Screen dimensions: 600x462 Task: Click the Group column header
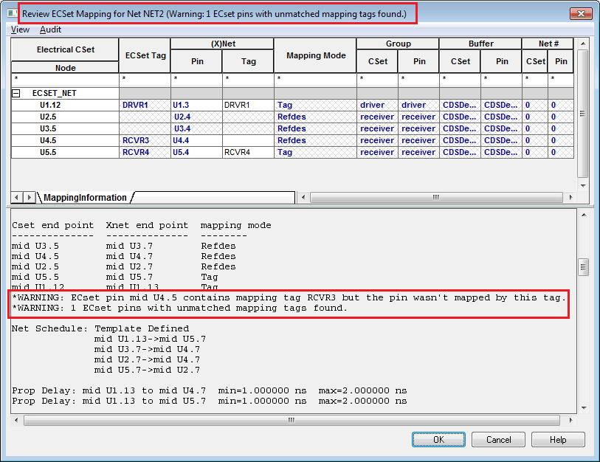[398, 44]
